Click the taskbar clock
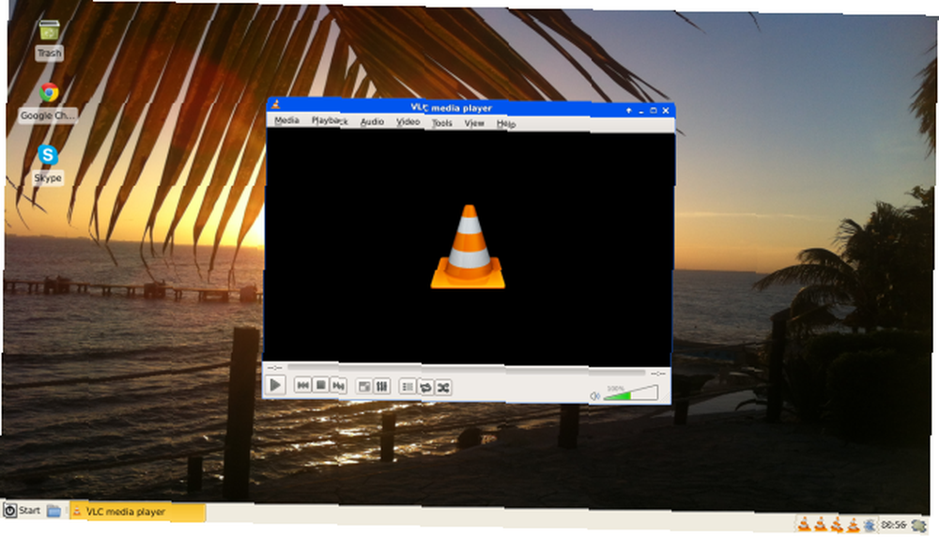Image resolution: width=939 pixels, height=537 pixels. 893,525
